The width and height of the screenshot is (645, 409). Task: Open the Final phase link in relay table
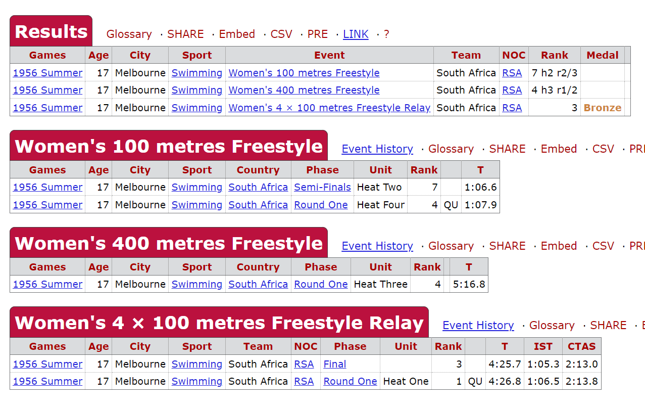tap(334, 364)
